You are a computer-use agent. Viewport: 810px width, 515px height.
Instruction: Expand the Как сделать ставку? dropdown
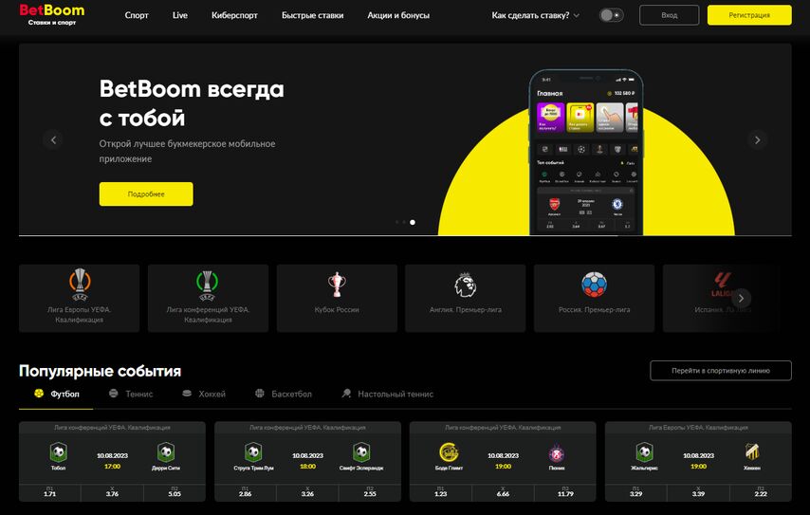point(535,15)
